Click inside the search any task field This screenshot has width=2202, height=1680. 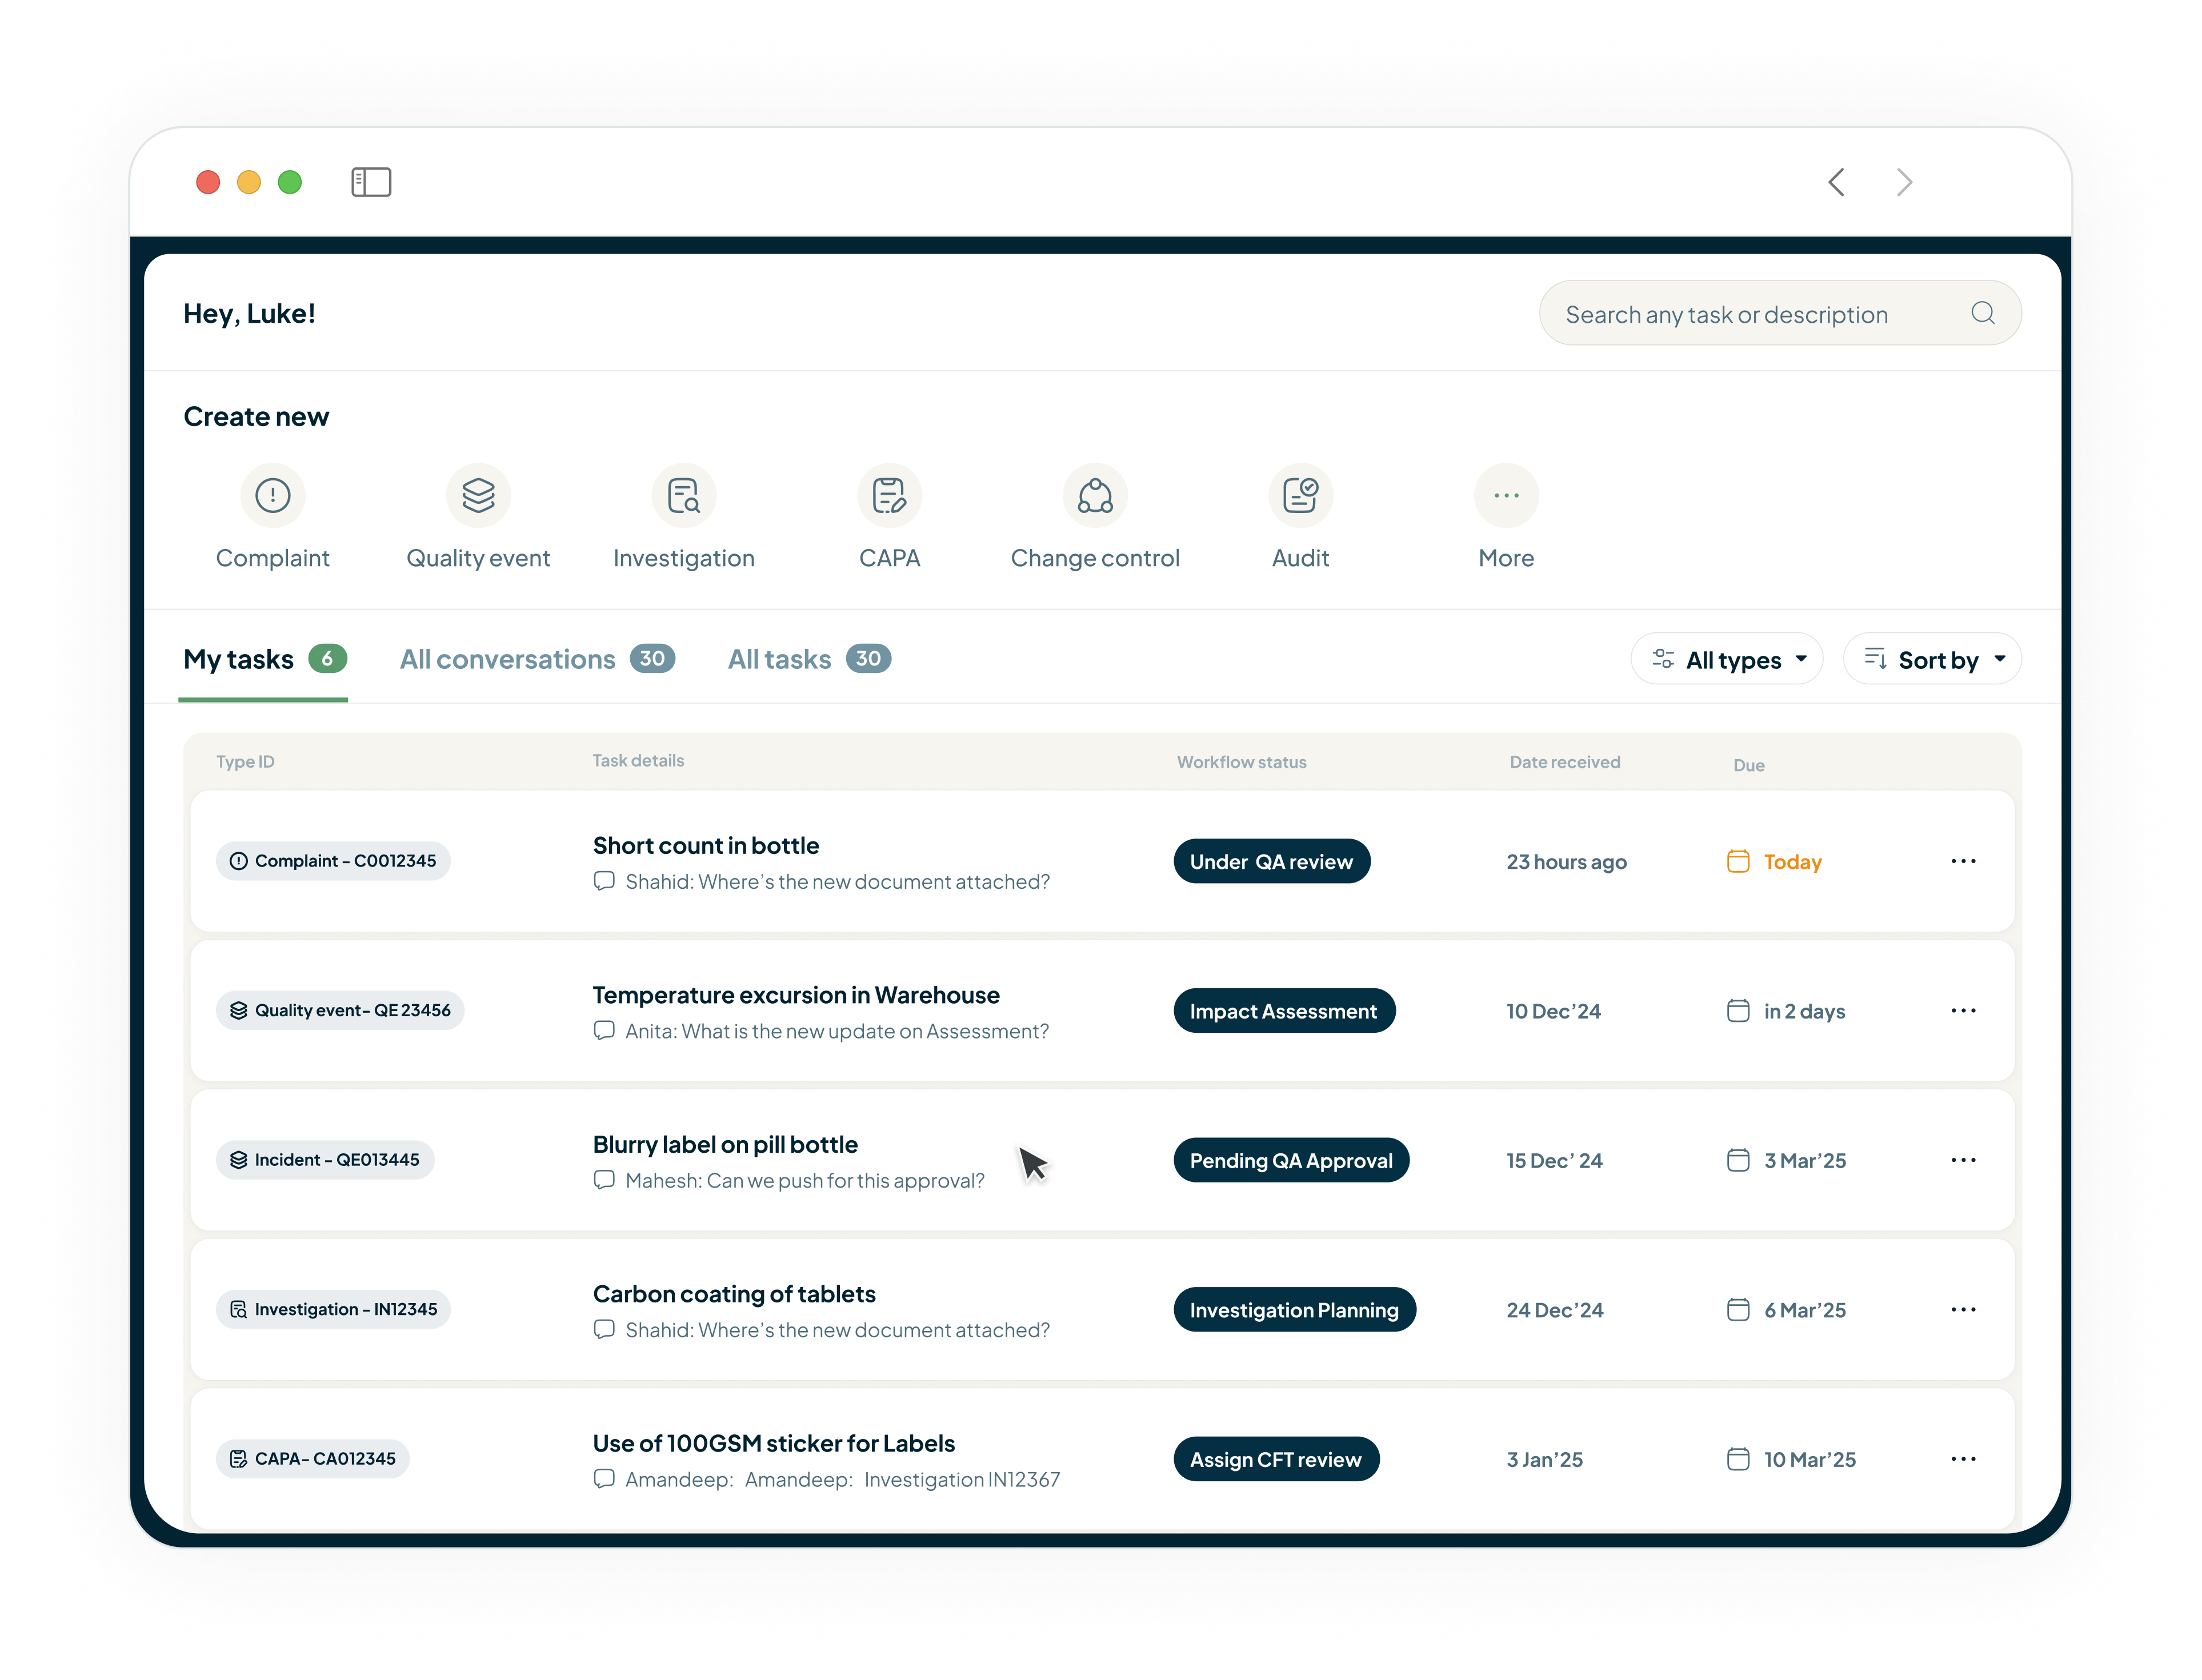coord(1750,313)
